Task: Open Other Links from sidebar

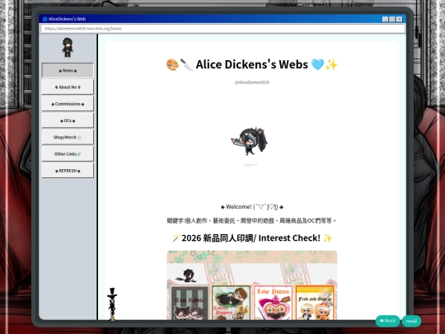Action: (x=68, y=154)
